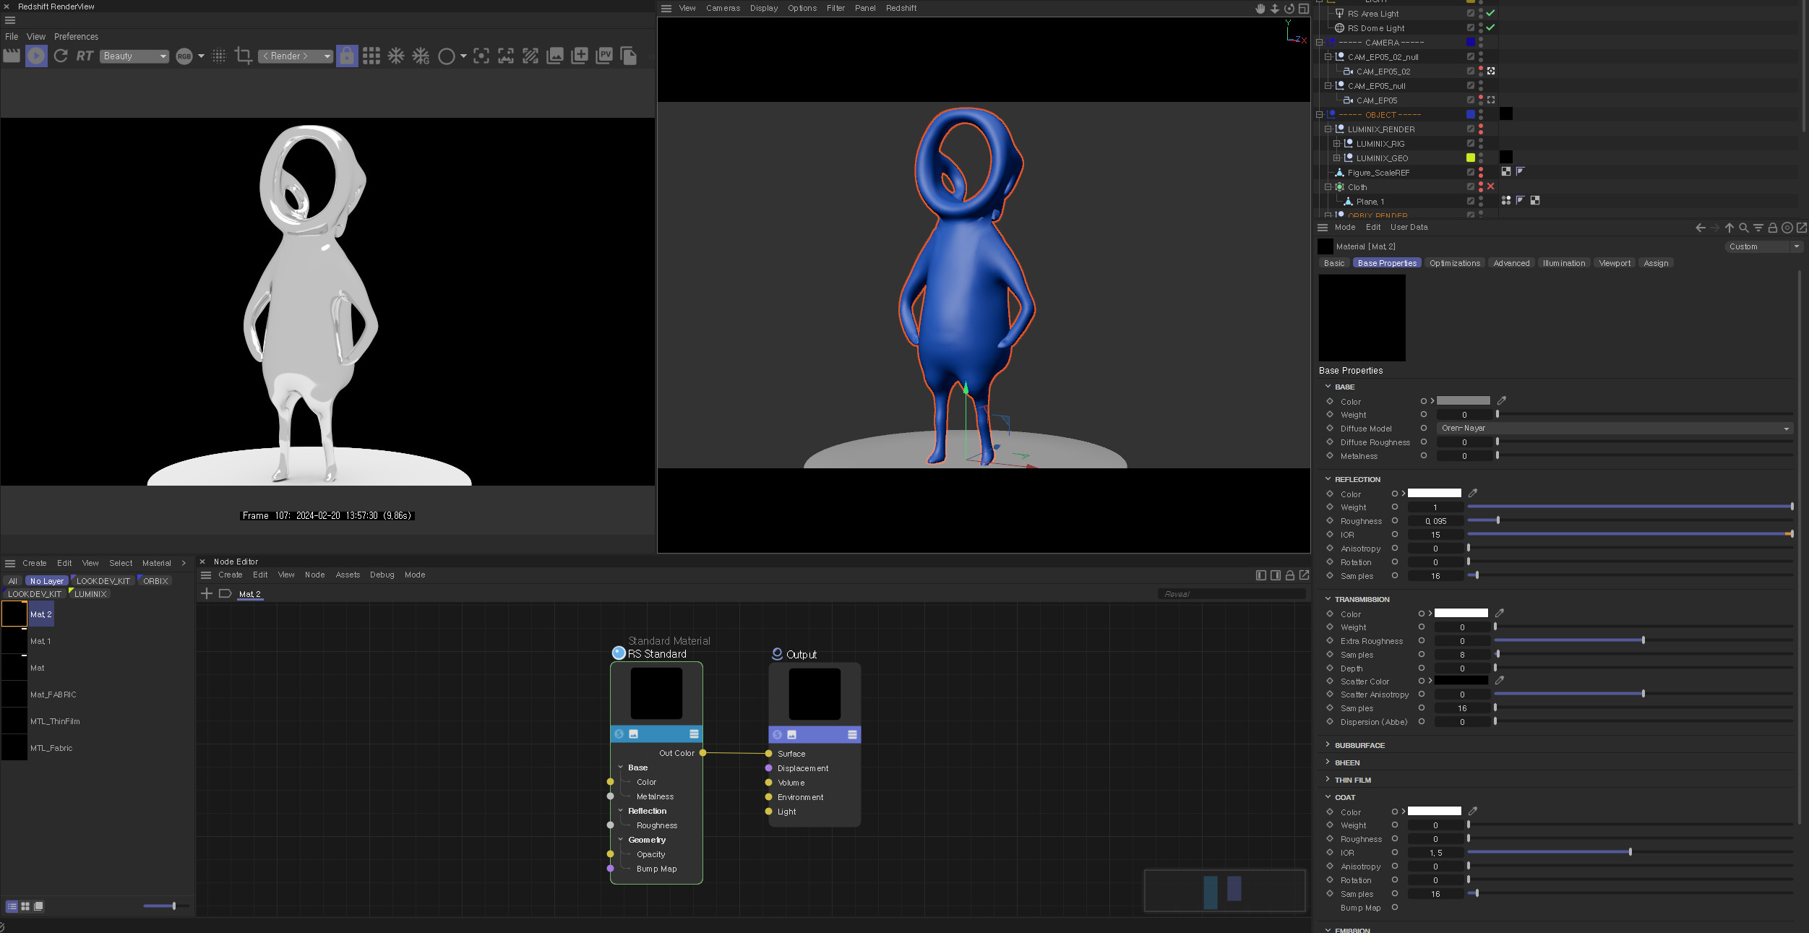Screen dimensions: 1809x933
Task: Click the snapshot image icon in RenderView
Action: [x=555, y=56]
